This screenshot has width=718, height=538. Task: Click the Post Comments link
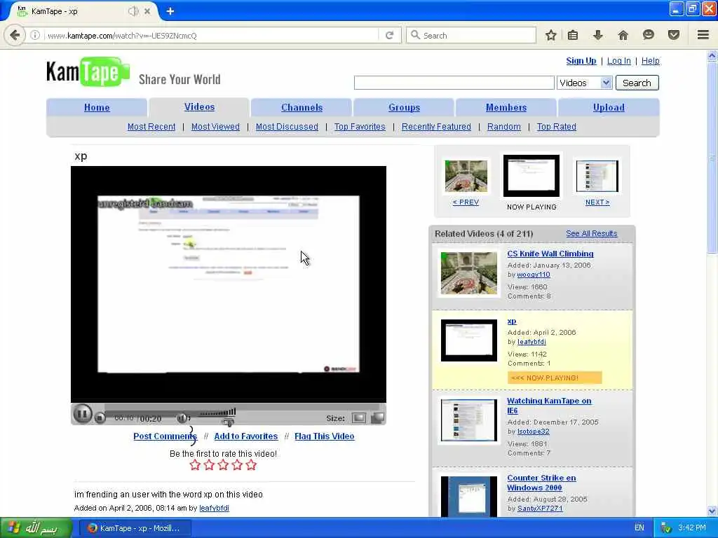(x=165, y=436)
